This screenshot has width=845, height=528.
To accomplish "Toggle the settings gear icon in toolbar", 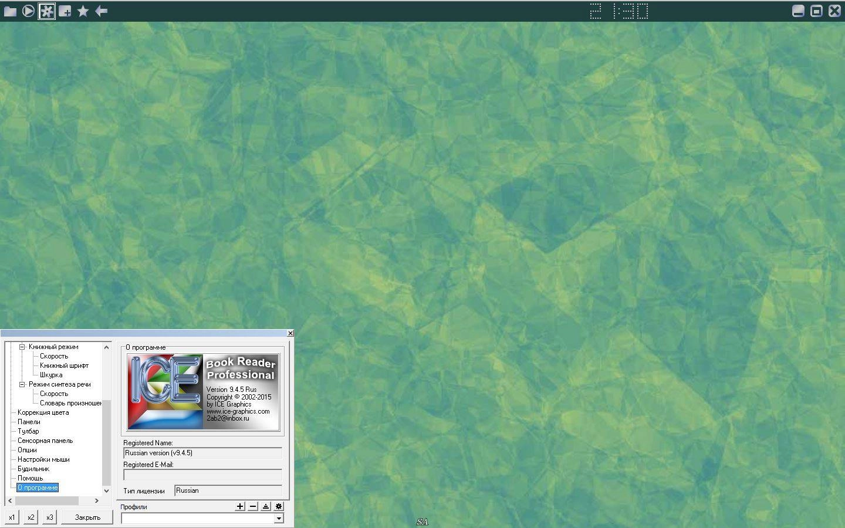I will pos(47,11).
